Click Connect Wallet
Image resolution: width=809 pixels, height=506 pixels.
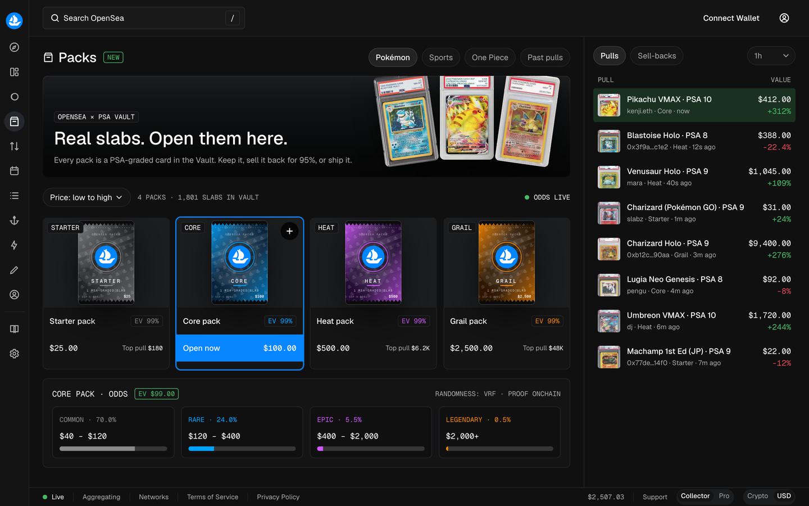pyautogui.click(x=731, y=18)
